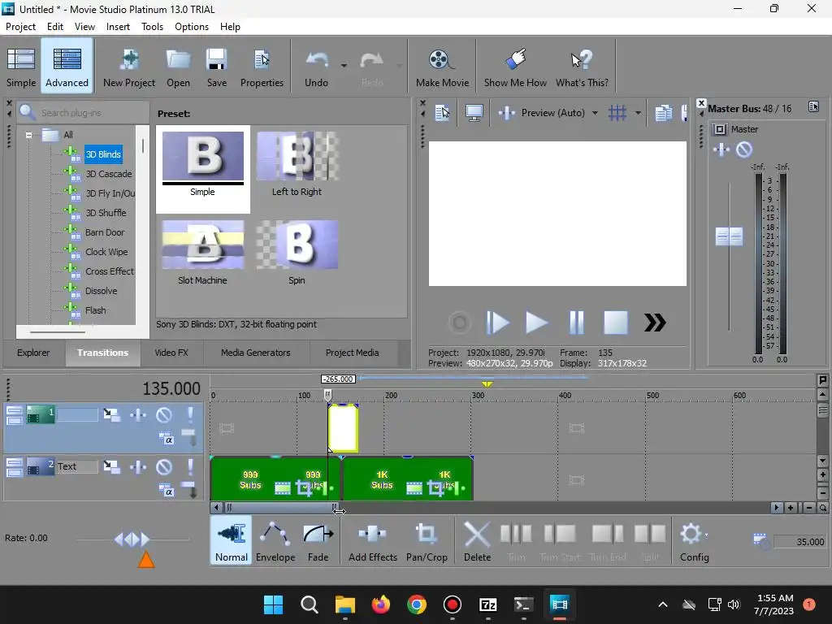The width and height of the screenshot is (832, 624).
Task: Open Firefox from the taskbar
Action: 380,604
